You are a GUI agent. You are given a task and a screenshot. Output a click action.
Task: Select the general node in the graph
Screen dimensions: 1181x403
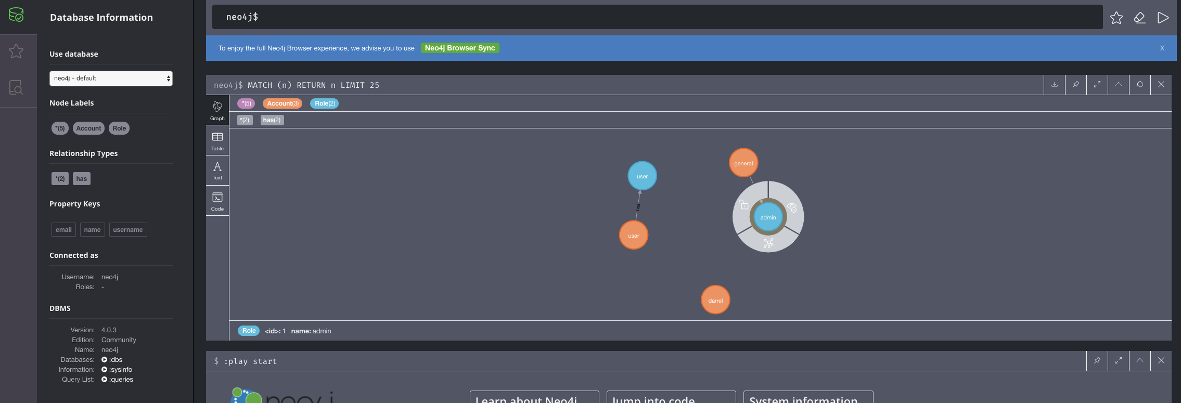[743, 163]
